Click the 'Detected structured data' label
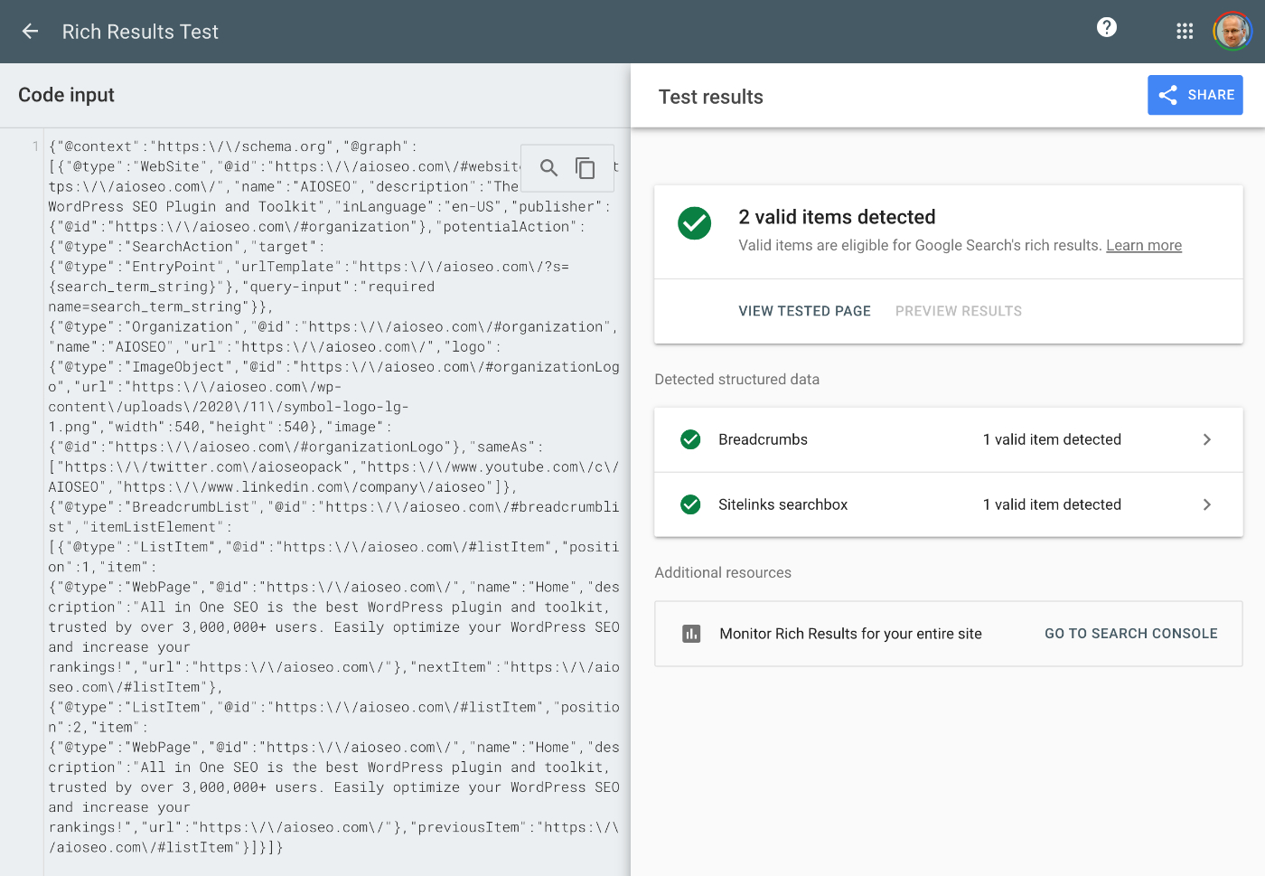 [736, 380]
